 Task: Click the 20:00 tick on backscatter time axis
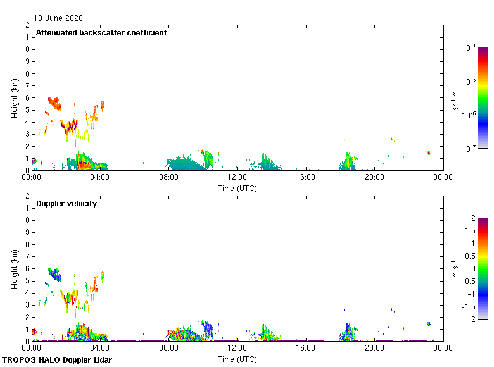coord(374,178)
